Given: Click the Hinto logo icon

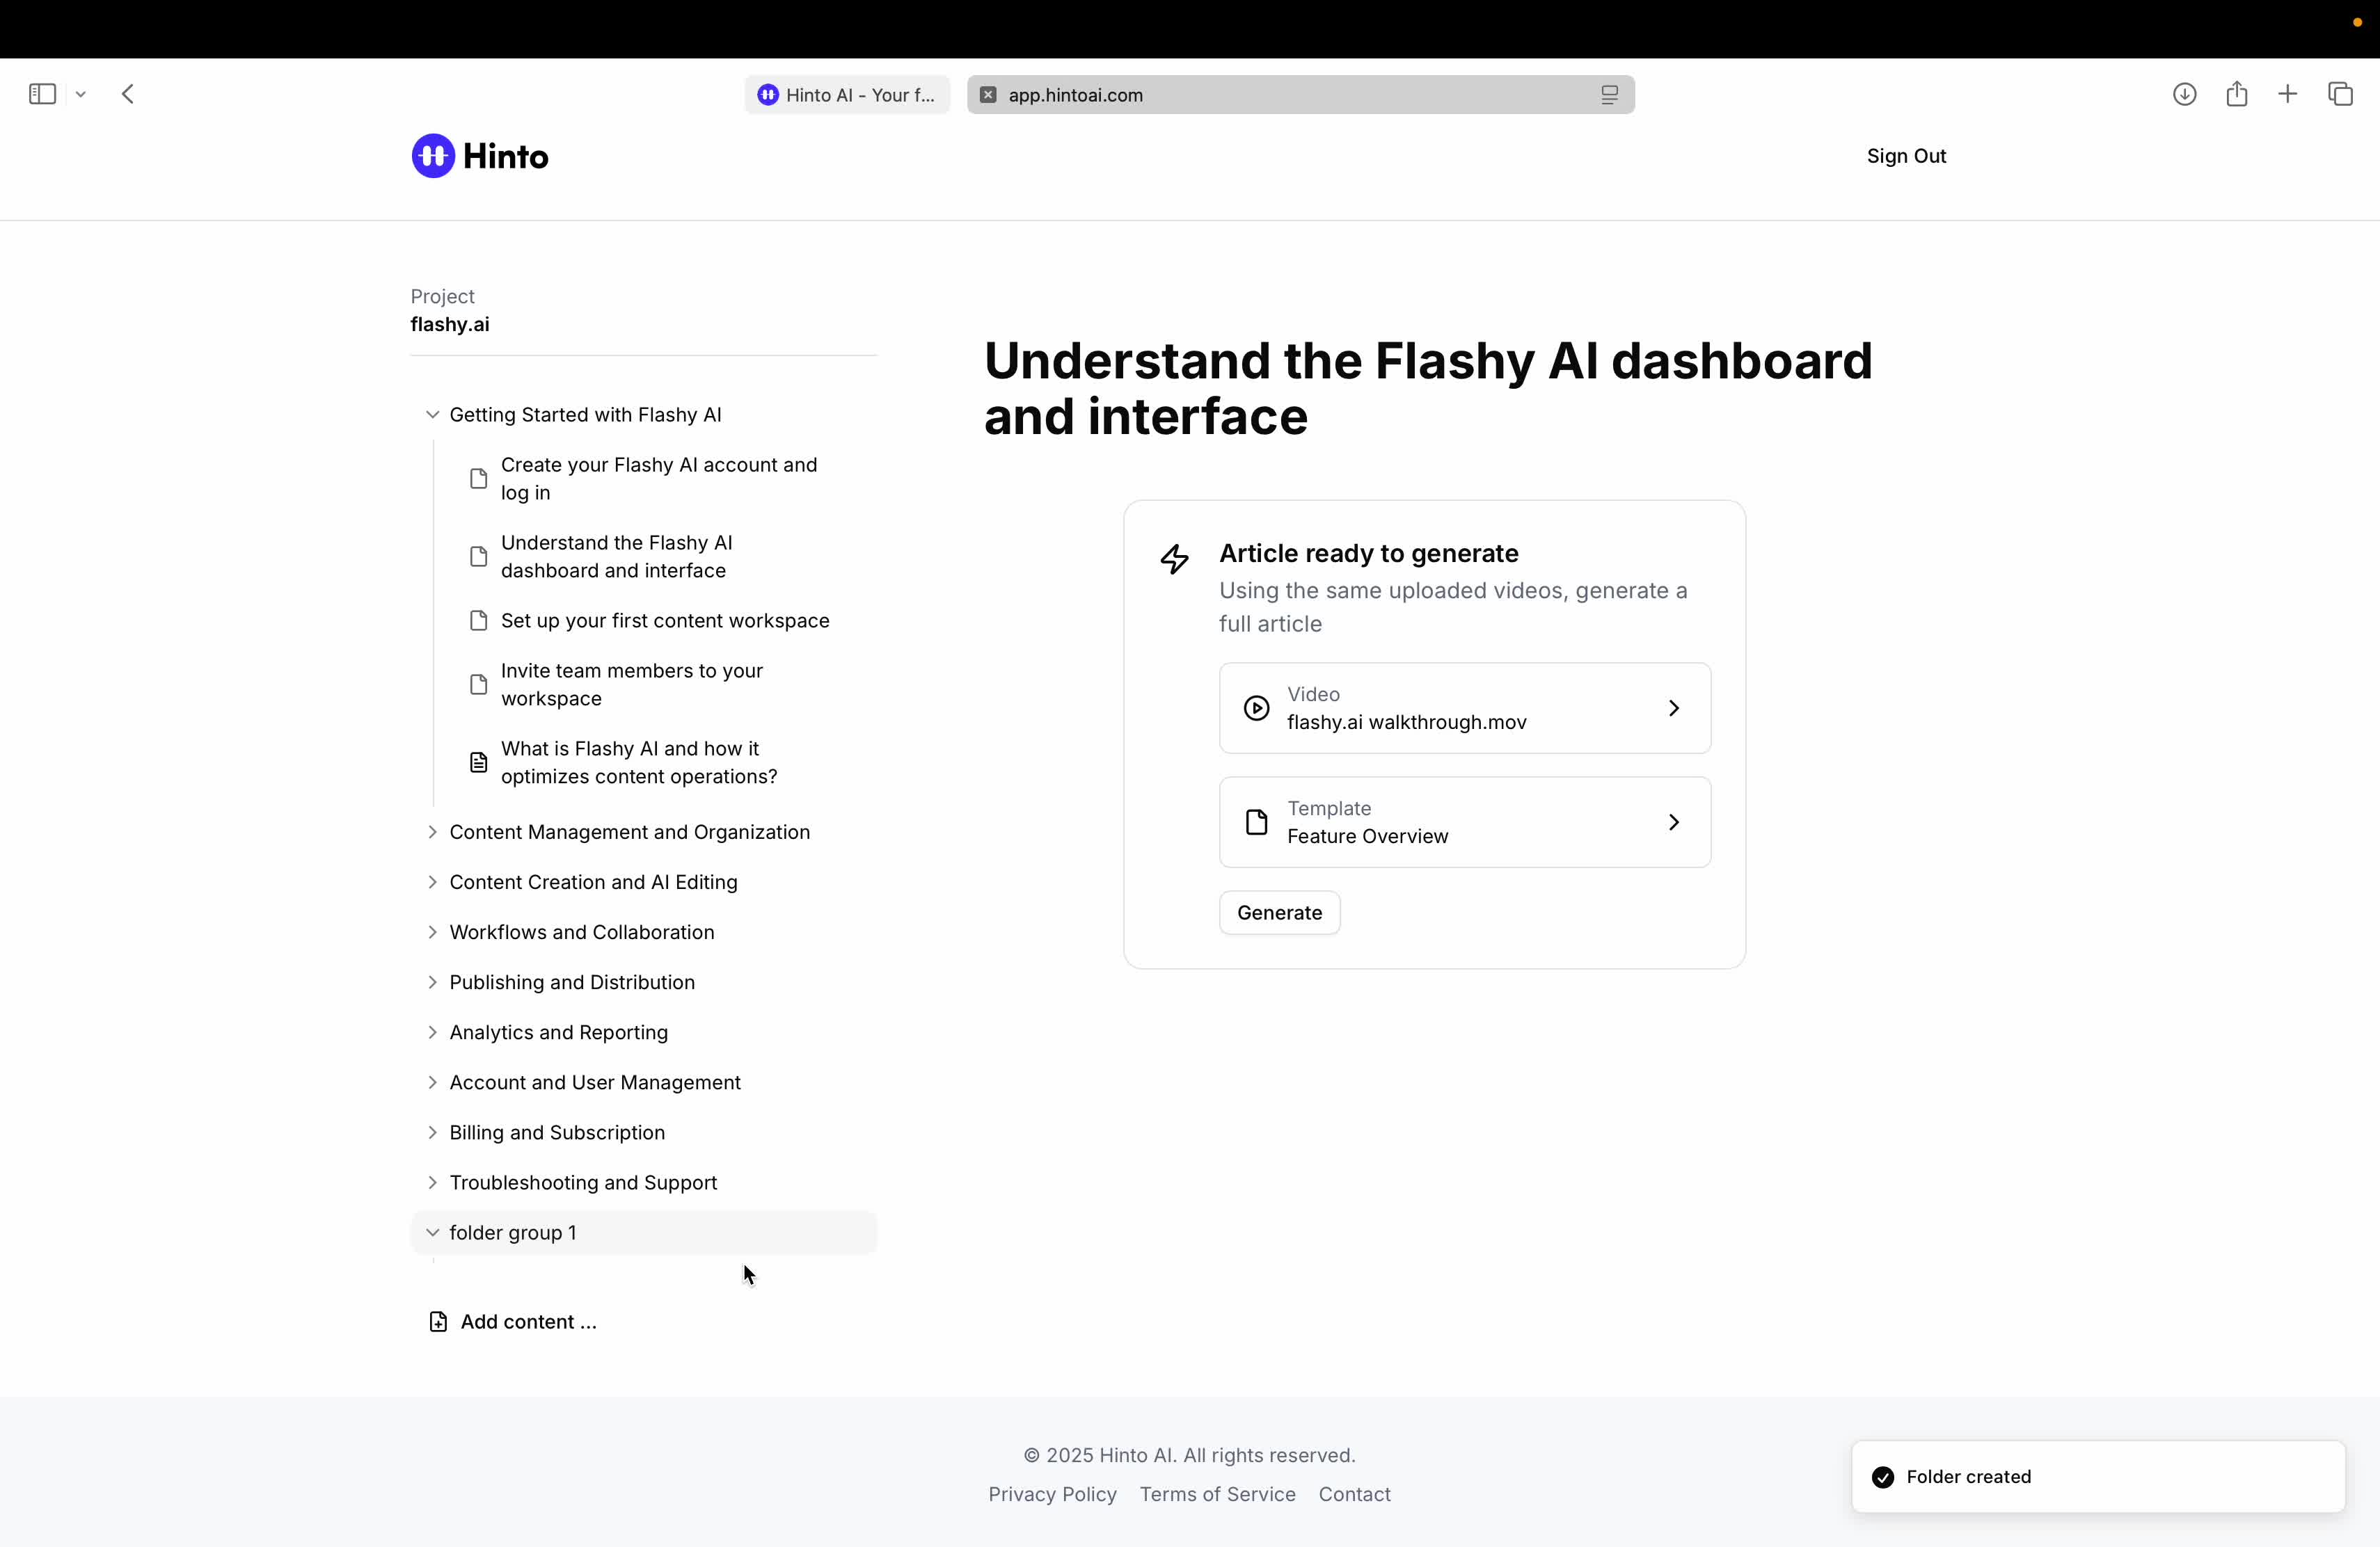Looking at the screenshot, I should click(x=433, y=156).
